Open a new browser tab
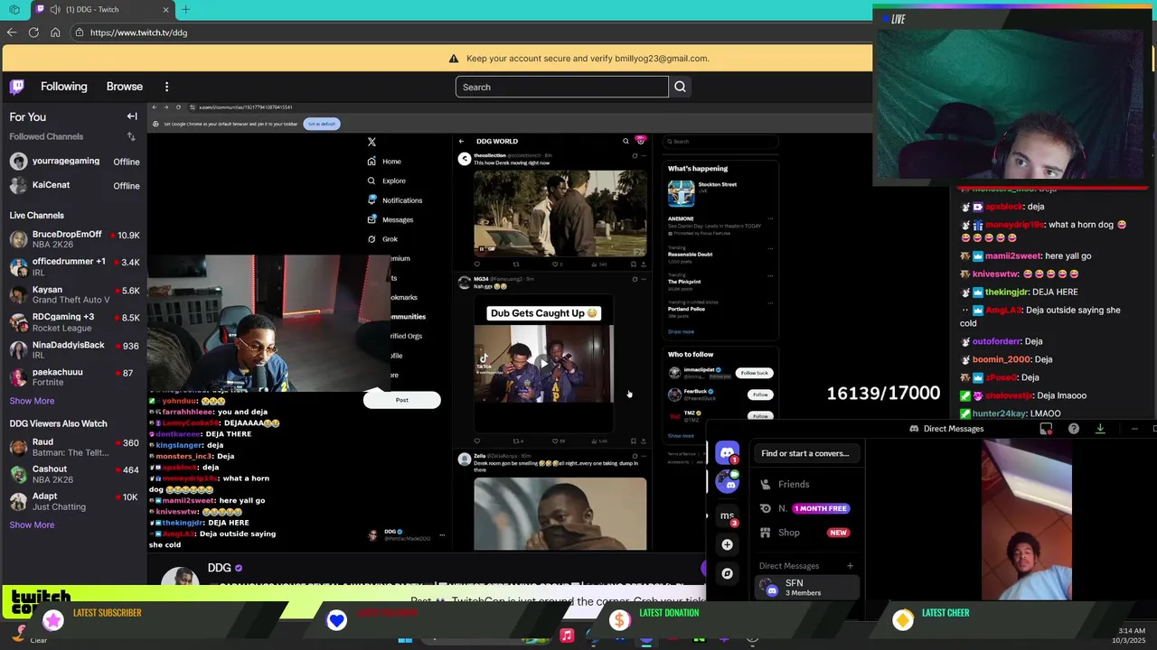The image size is (1157, 650). click(x=185, y=10)
